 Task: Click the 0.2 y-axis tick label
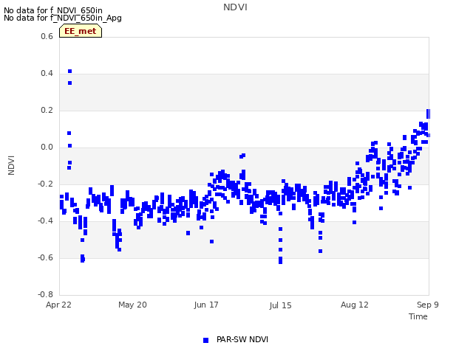(x=47, y=111)
